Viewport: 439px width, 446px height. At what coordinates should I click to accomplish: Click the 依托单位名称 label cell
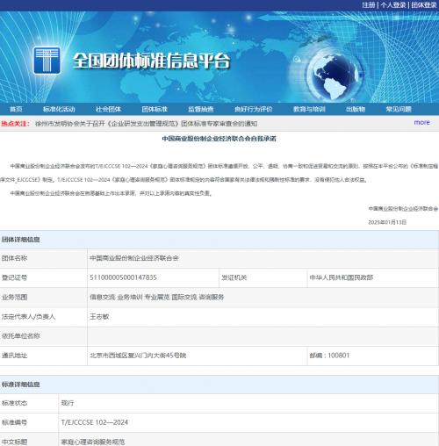click(44, 336)
